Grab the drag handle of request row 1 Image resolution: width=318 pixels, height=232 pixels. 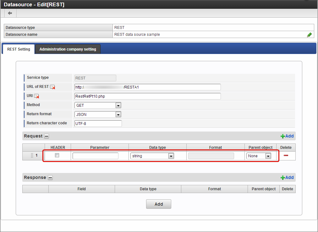point(32,155)
